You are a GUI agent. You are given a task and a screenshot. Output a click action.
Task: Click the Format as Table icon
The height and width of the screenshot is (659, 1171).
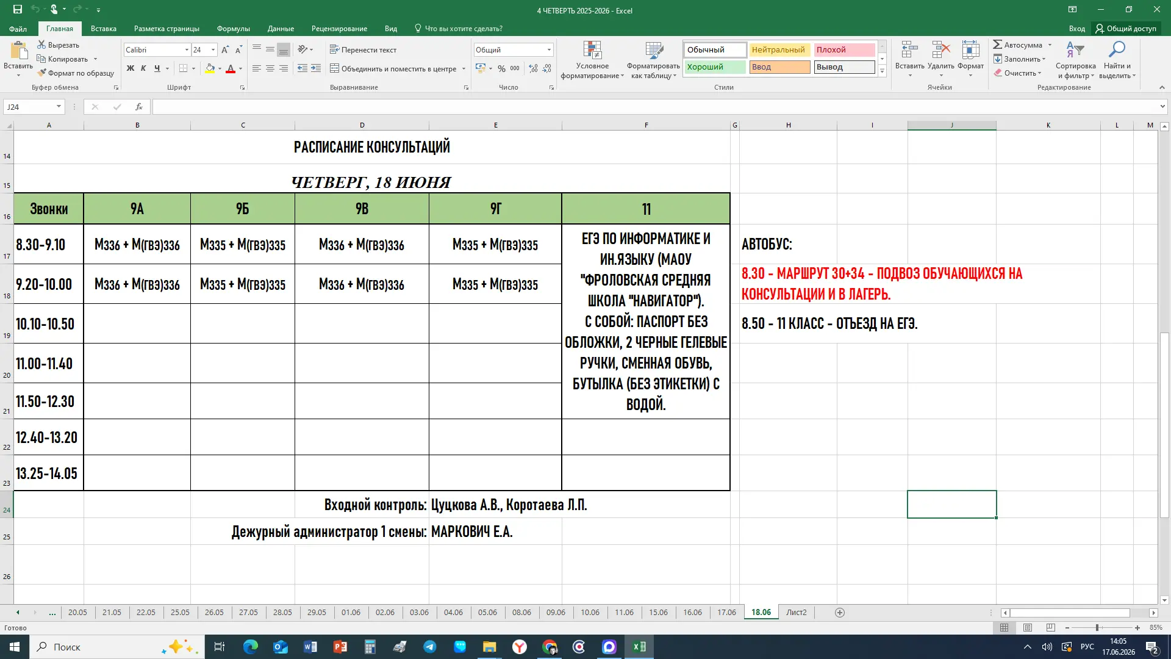pos(654,50)
